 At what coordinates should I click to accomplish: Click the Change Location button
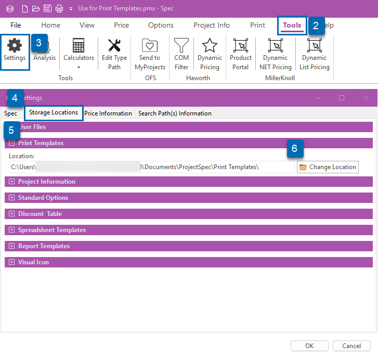click(328, 167)
